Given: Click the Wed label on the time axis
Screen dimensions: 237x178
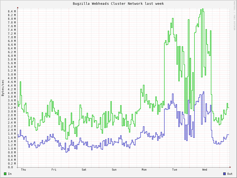Looking at the screenshot, I should point(205,170).
